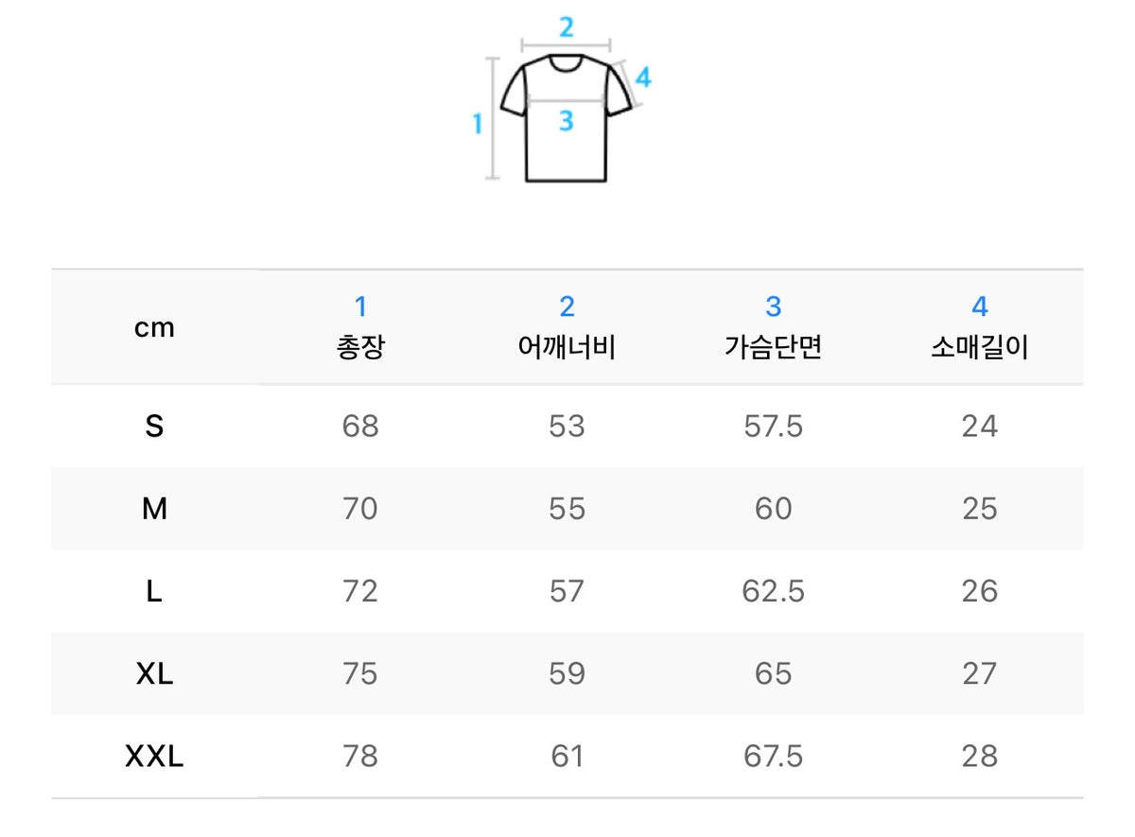Click label 4 next to the sleeve
The height and width of the screenshot is (837, 1135).
click(x=643, y=78)
